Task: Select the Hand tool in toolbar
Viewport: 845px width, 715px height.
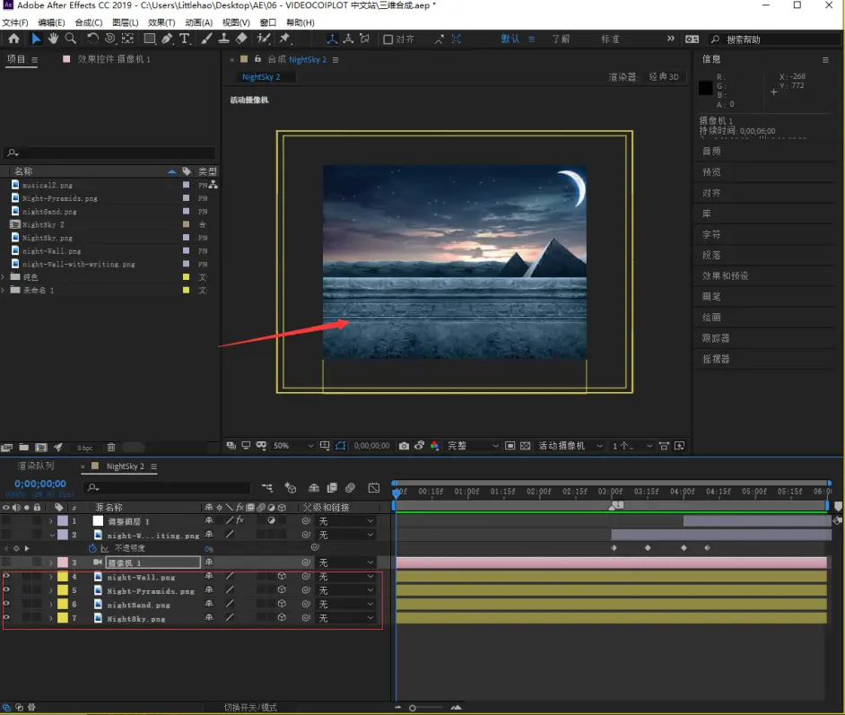Action: (53, 39)
